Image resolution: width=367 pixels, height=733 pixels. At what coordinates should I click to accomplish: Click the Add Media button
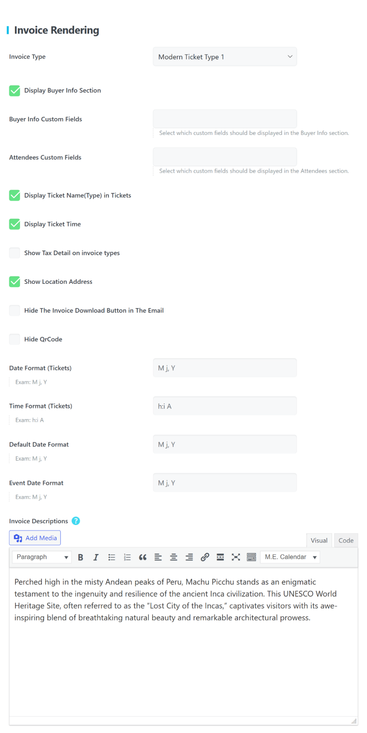click(35, 538)
